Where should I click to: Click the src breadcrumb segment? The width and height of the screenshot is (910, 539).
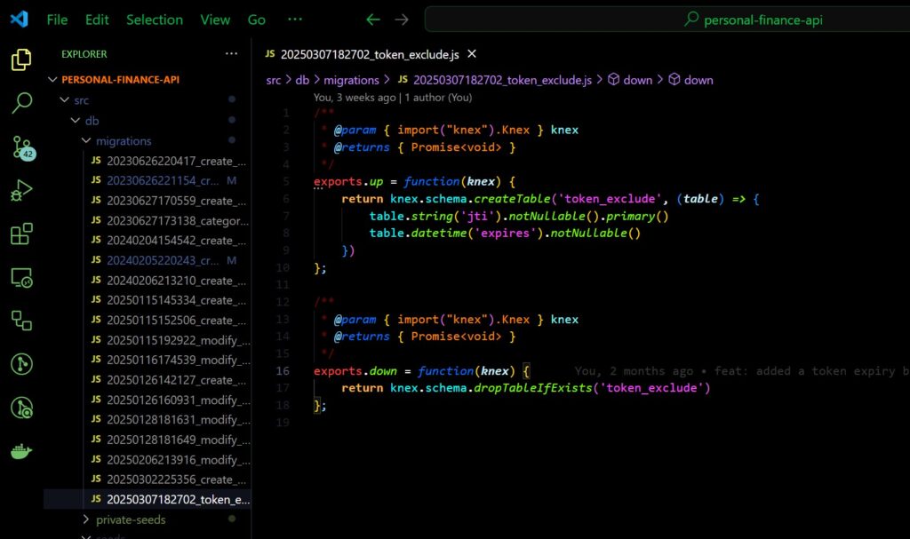274,80
